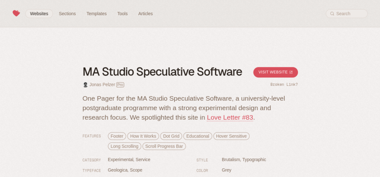The image size is (380, 177).
Task: Open the Experimental category link
Action: coord(120,160)
